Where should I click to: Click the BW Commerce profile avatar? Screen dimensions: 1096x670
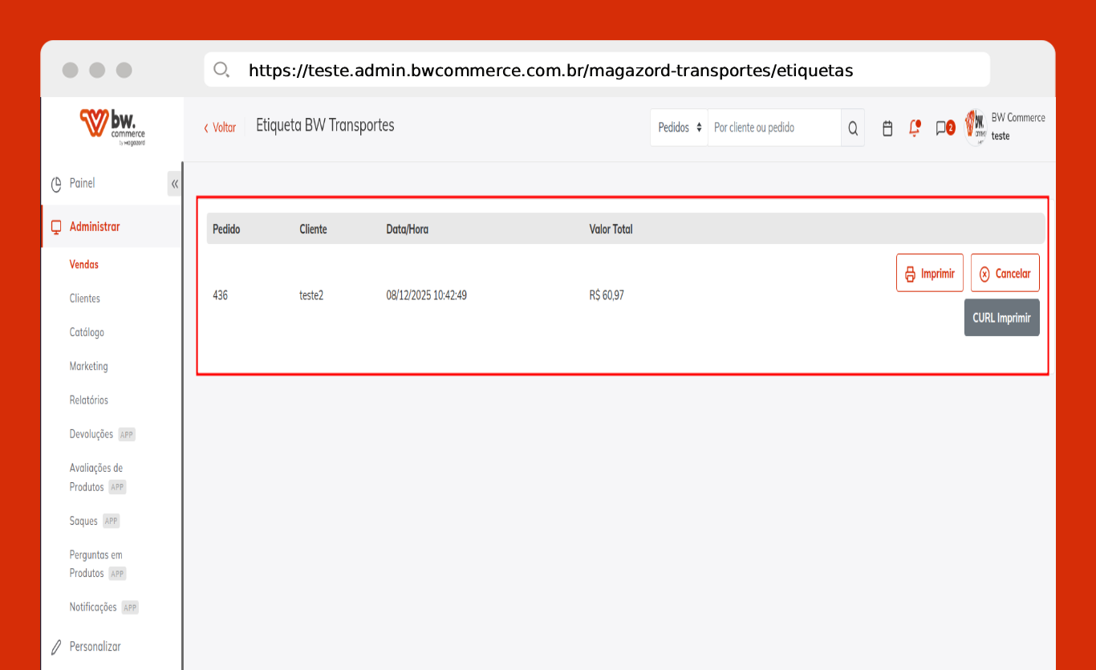975,127
